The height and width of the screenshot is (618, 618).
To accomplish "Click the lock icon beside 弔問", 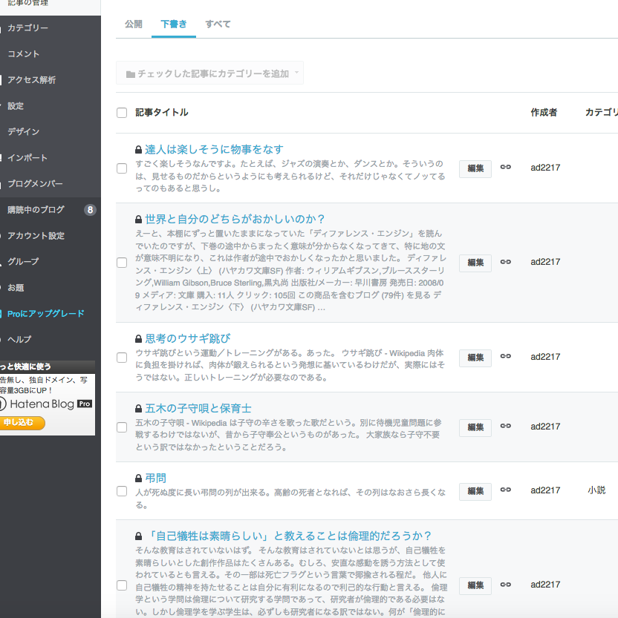I will point(138,479).
